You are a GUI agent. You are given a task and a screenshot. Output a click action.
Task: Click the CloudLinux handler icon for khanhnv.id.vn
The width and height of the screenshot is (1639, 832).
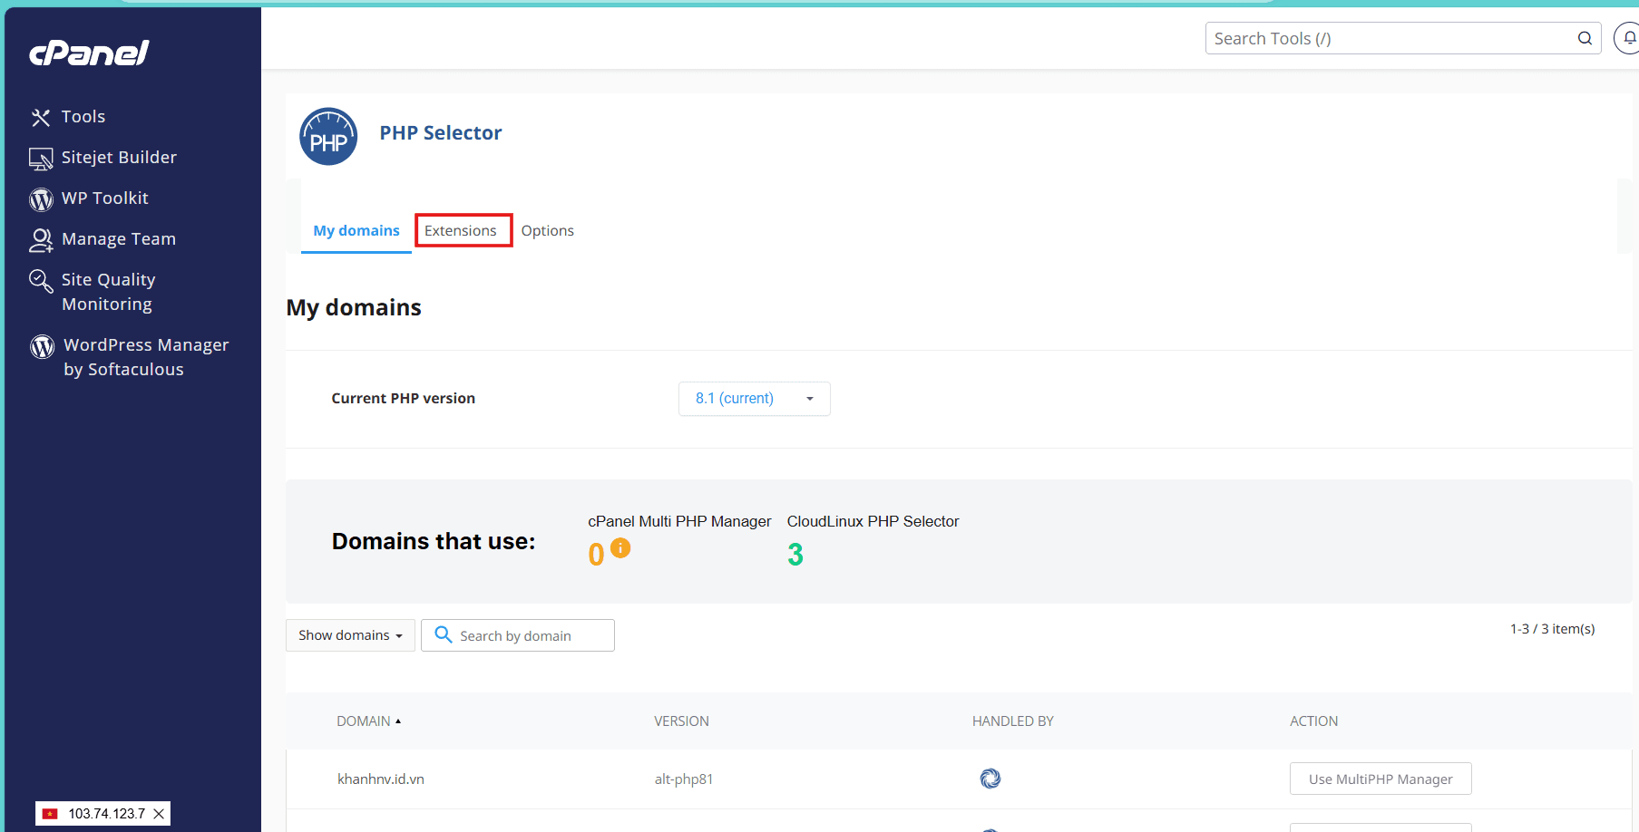(x=990, y=779)
